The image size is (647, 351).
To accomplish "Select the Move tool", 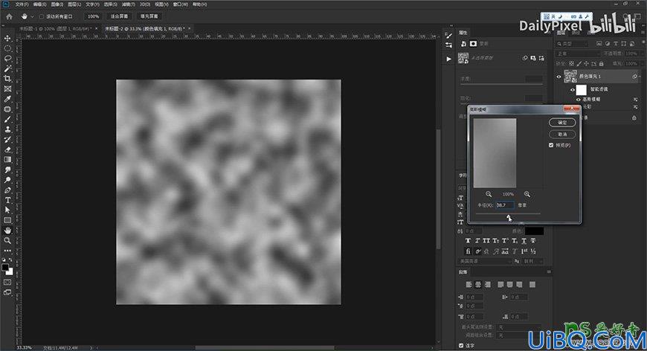I will click(x=7, y=39).
